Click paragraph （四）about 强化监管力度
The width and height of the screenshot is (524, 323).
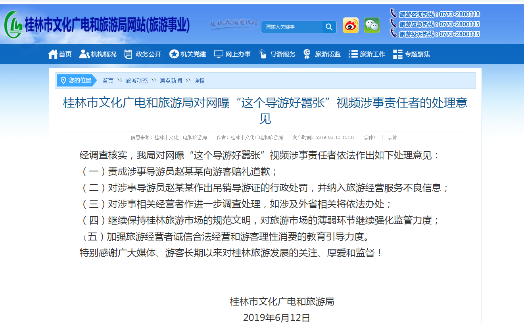click(260, 220)
